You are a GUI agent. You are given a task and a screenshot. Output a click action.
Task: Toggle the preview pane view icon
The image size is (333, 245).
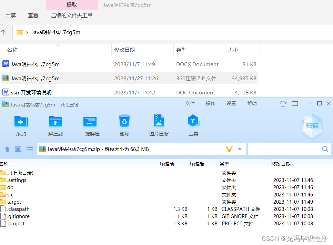pyautogui.click(x=18, y=149)
